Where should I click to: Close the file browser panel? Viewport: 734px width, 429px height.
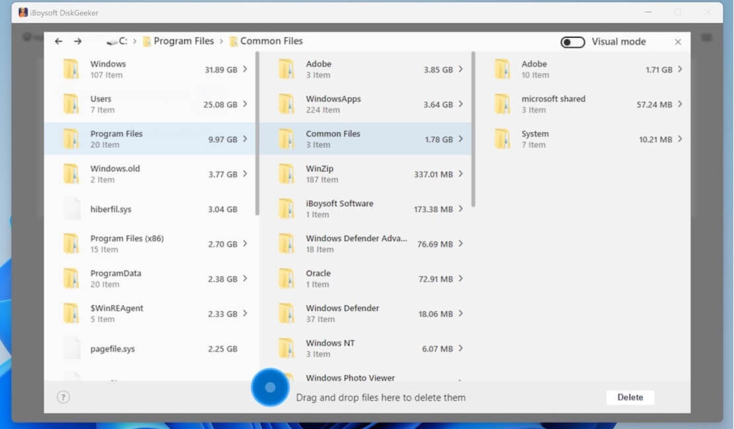(678, 42)
